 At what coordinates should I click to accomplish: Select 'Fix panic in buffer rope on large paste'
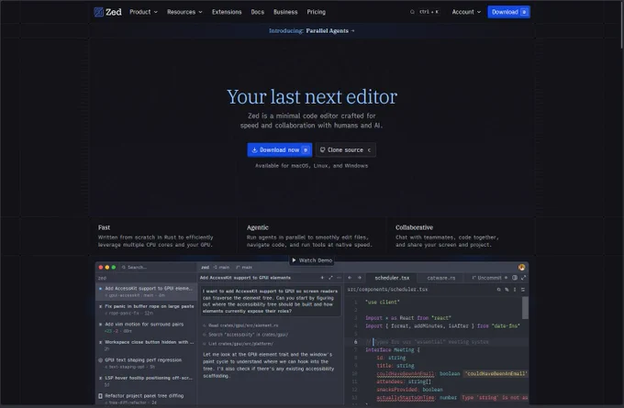(146, 309)
